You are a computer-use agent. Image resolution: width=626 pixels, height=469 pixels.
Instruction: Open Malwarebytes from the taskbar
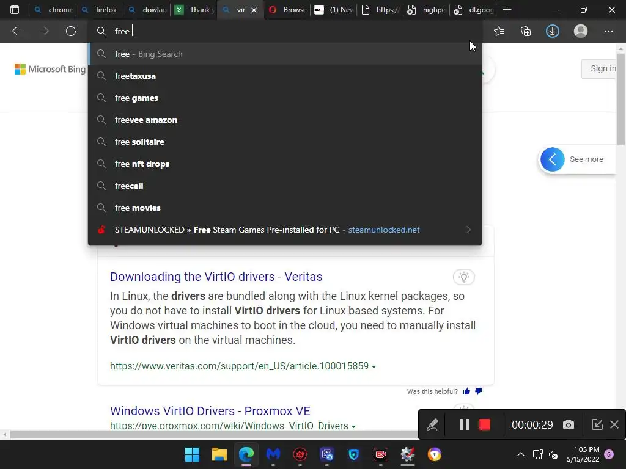click(273, 454)
